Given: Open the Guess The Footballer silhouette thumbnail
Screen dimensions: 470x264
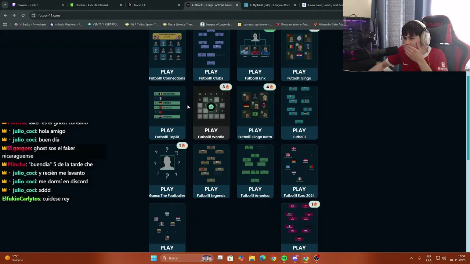Looking at the screenshot, I should [167, 163].
